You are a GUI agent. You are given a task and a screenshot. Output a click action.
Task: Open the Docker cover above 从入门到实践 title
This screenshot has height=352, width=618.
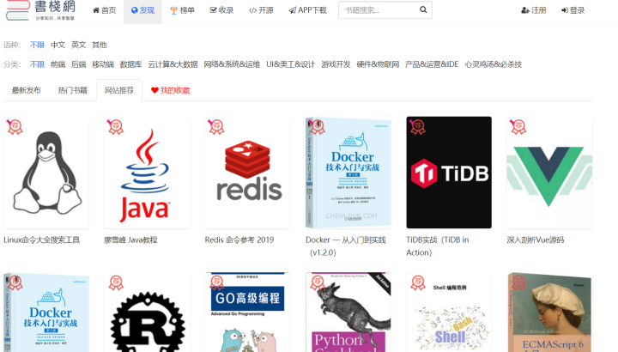coord(348,173)
